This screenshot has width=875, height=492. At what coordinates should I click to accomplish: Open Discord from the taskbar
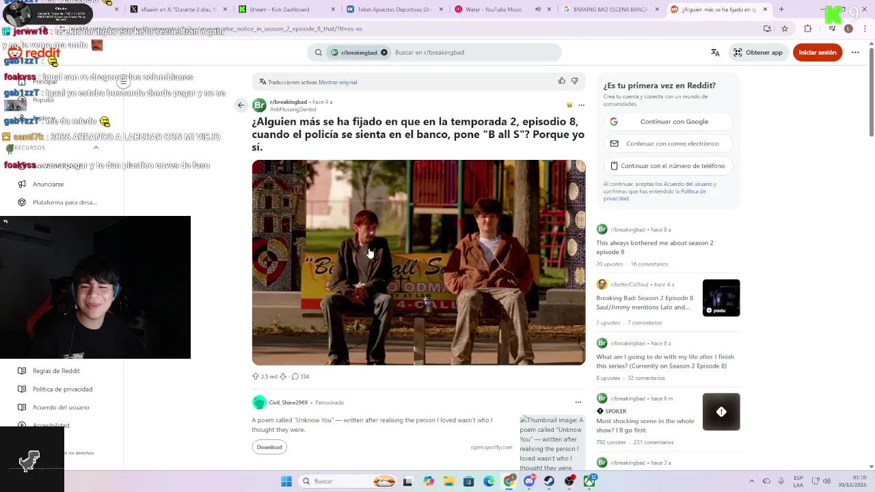pos(529,481)
